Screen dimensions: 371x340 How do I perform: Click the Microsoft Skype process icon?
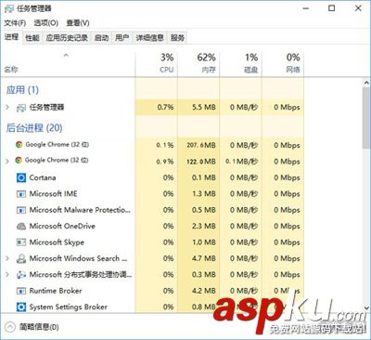(x=21, y=242)
